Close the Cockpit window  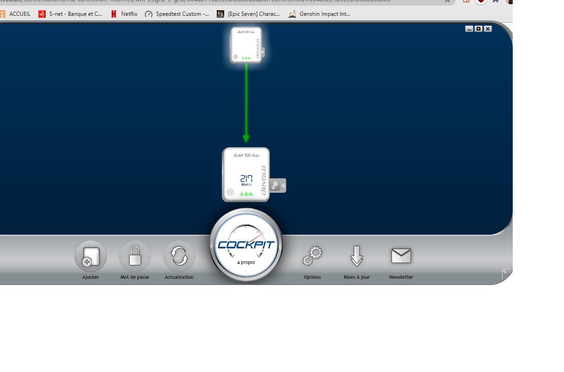click(x=488, y=29)
